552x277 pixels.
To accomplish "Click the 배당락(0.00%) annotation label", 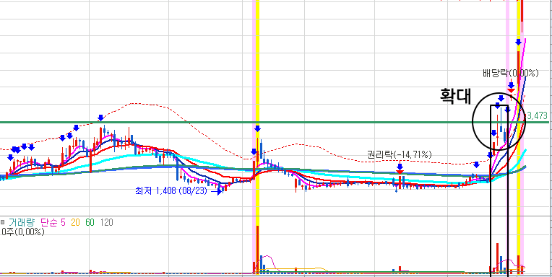I will tap(511, 74).
